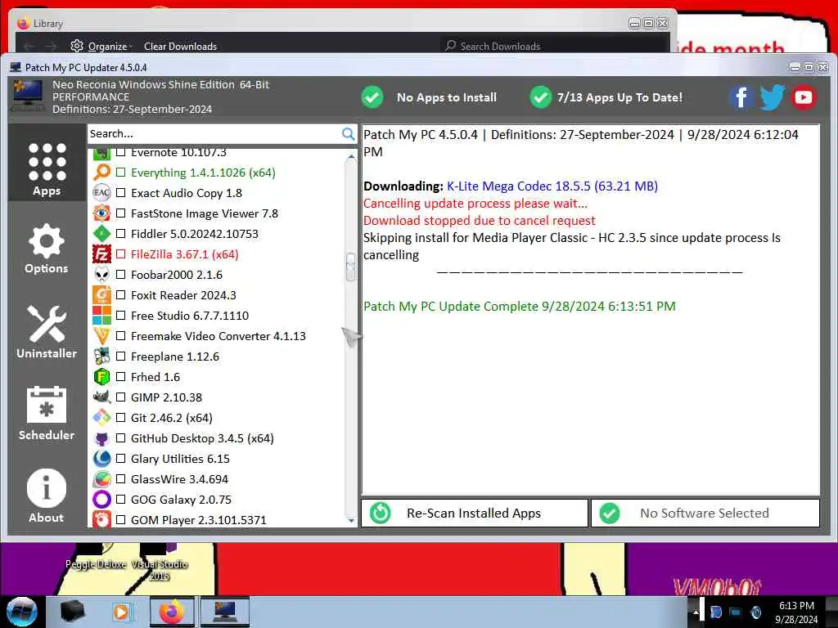The image size is (838, 628).
Task: Click the Glary Utilities icon
Action: (101, 458)
